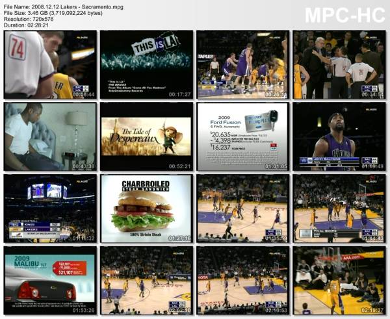Open the AAA.com sideline thumbnail
Image resolution: width=390 pixels, height=319 pixels.
pyautogui.click(x=339, y=281)
